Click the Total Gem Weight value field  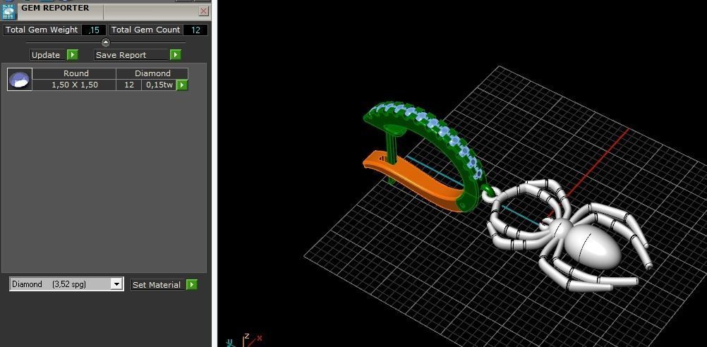click(94, 30)
